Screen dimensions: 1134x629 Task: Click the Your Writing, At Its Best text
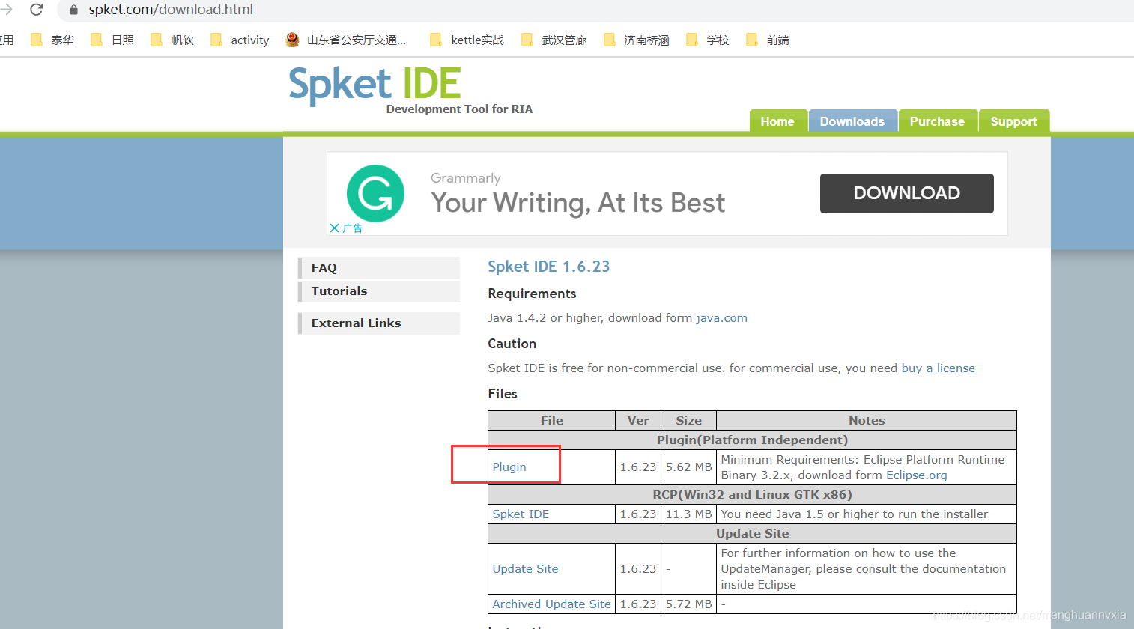click(x=577, y=203)
